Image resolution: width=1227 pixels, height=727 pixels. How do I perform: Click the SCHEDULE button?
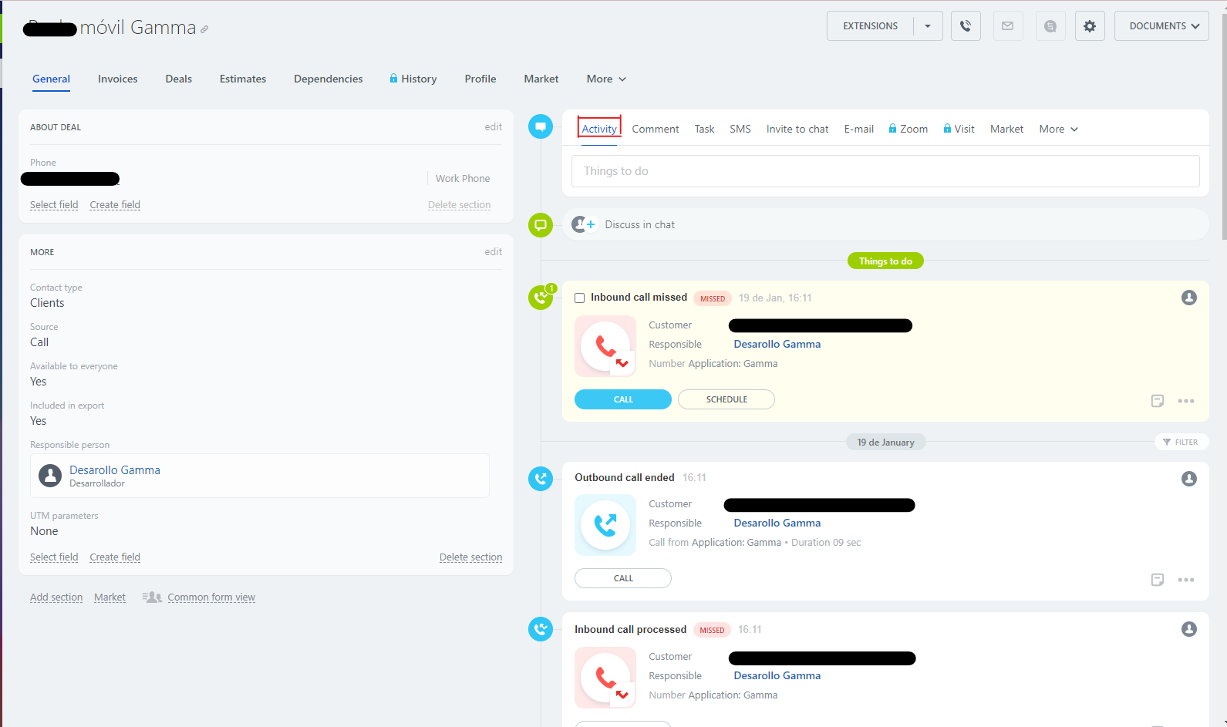pyautogui.click(x=726, y=399)
